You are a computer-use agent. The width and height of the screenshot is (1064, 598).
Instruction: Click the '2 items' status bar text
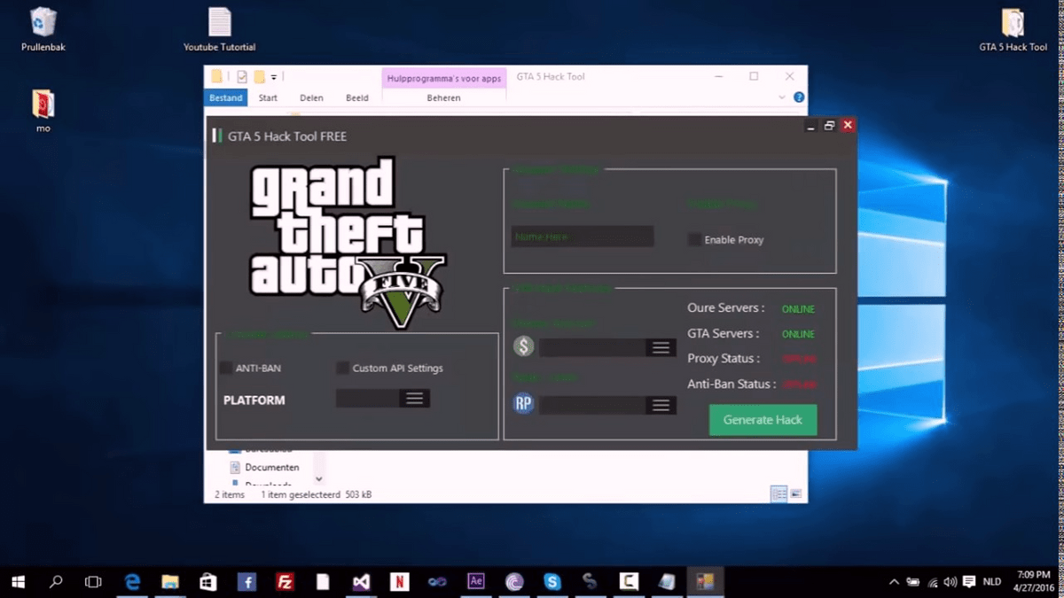(x=230, y=494)
